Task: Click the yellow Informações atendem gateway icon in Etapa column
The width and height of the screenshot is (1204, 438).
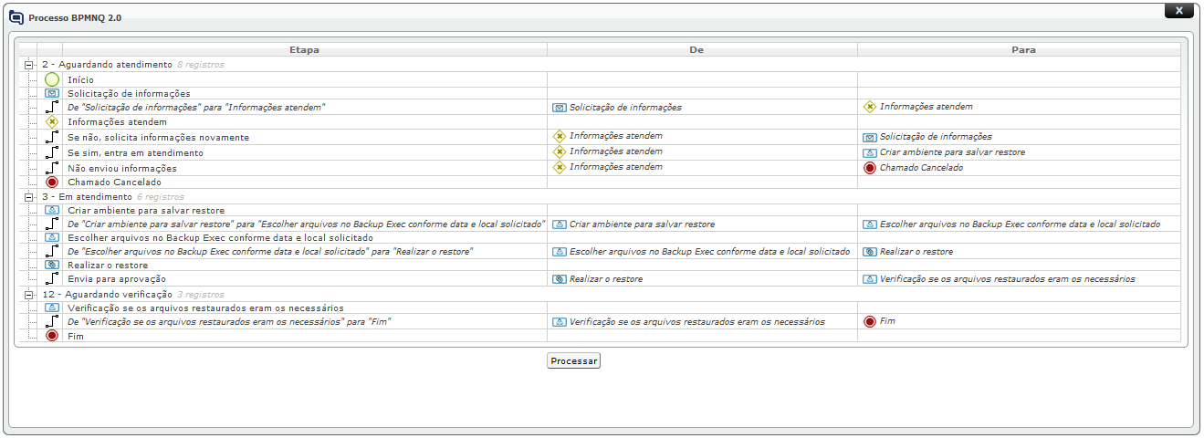Action: pos(52,121)
